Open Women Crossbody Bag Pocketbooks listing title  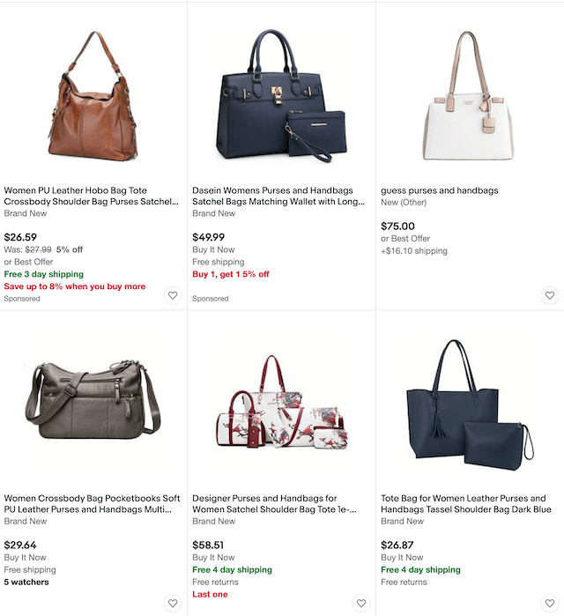(92, 504)
